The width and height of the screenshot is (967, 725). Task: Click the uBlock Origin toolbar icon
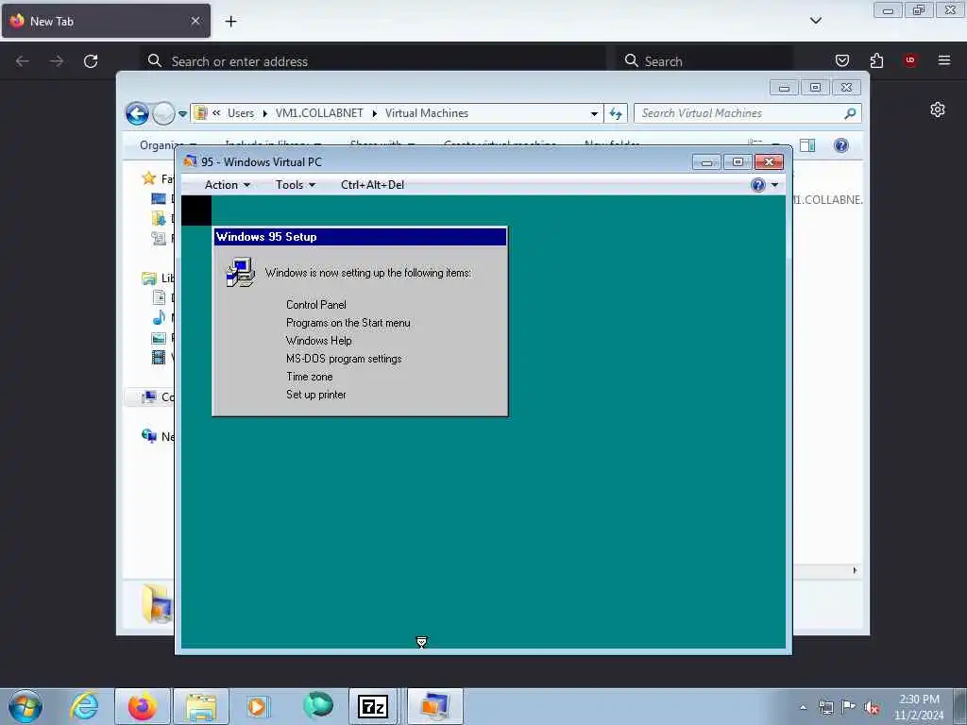pyautogui.click(x=910, y=60)
